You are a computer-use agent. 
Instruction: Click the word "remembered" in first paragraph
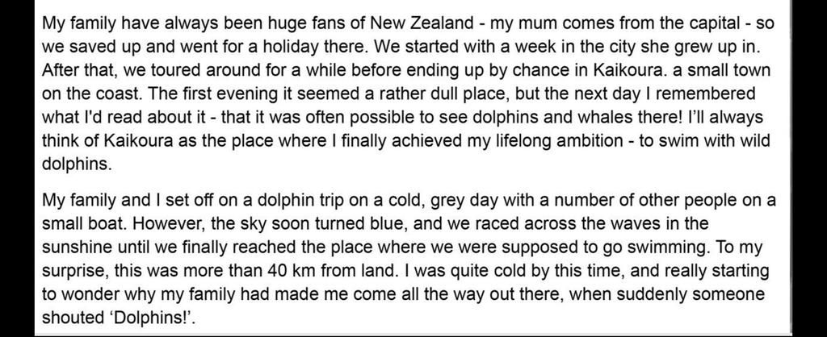(x=687, y=93)
